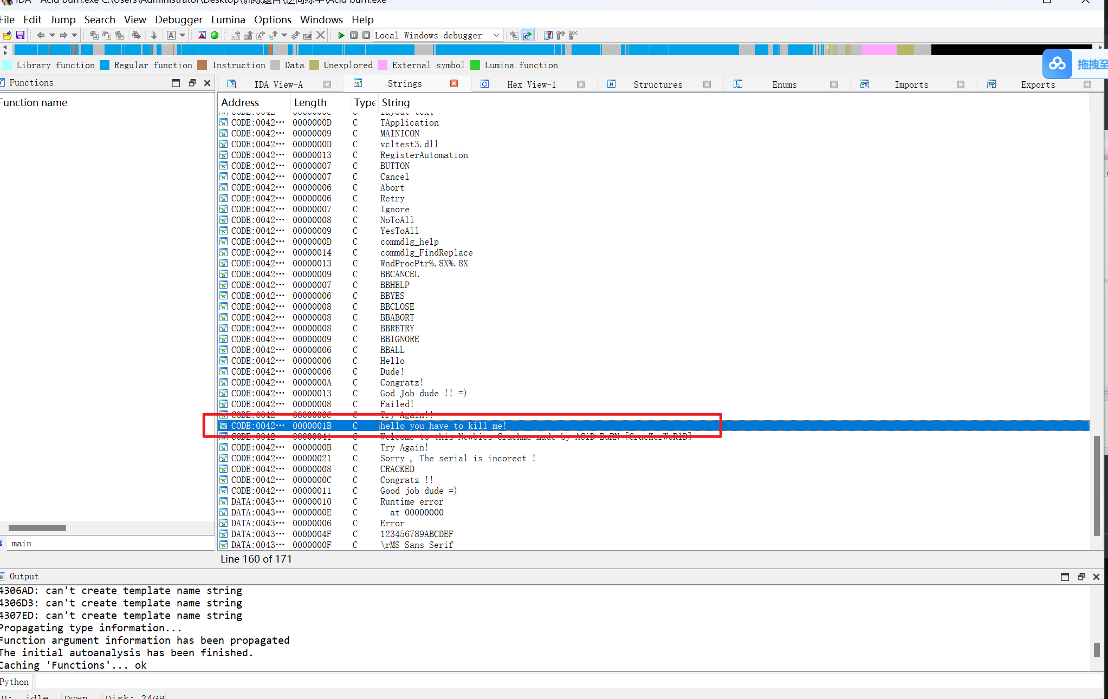Viewport: 1108px width, 699px height.
Task: Open the Debugger menu
Action: tap(178, 19)
